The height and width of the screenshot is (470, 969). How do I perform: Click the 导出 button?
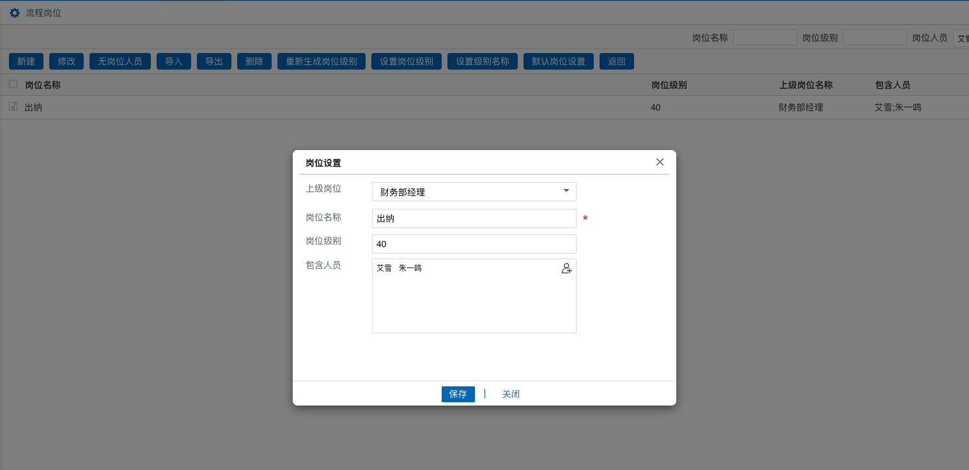point(214,61)
